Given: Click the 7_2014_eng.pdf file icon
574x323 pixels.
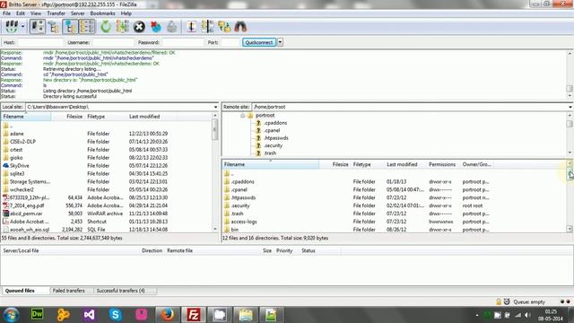Looking at the screenshot, I should [x=6, y=205].
